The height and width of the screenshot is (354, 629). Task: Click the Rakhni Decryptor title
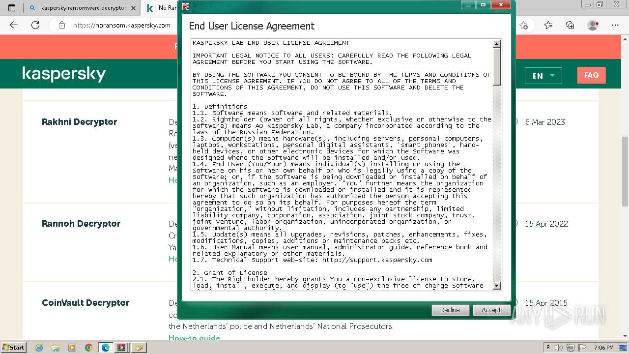pos(79,122)
